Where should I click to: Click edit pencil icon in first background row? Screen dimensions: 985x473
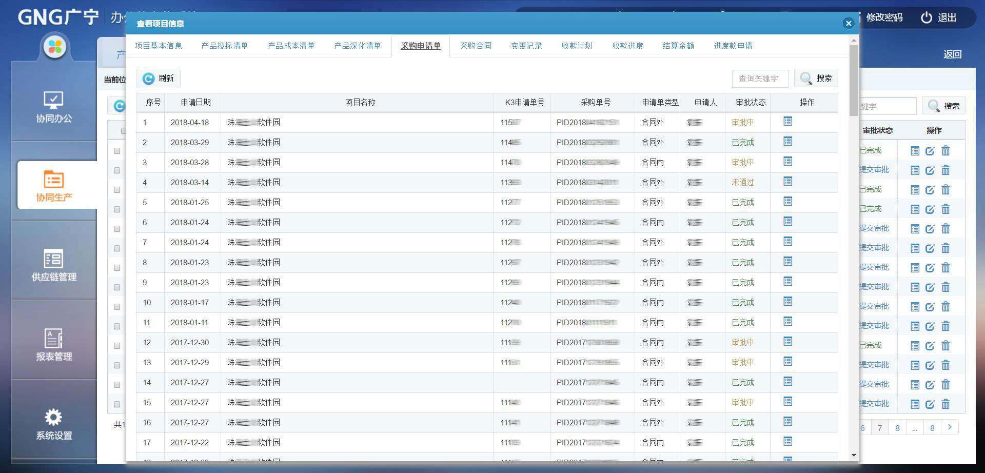click(930, 151)
